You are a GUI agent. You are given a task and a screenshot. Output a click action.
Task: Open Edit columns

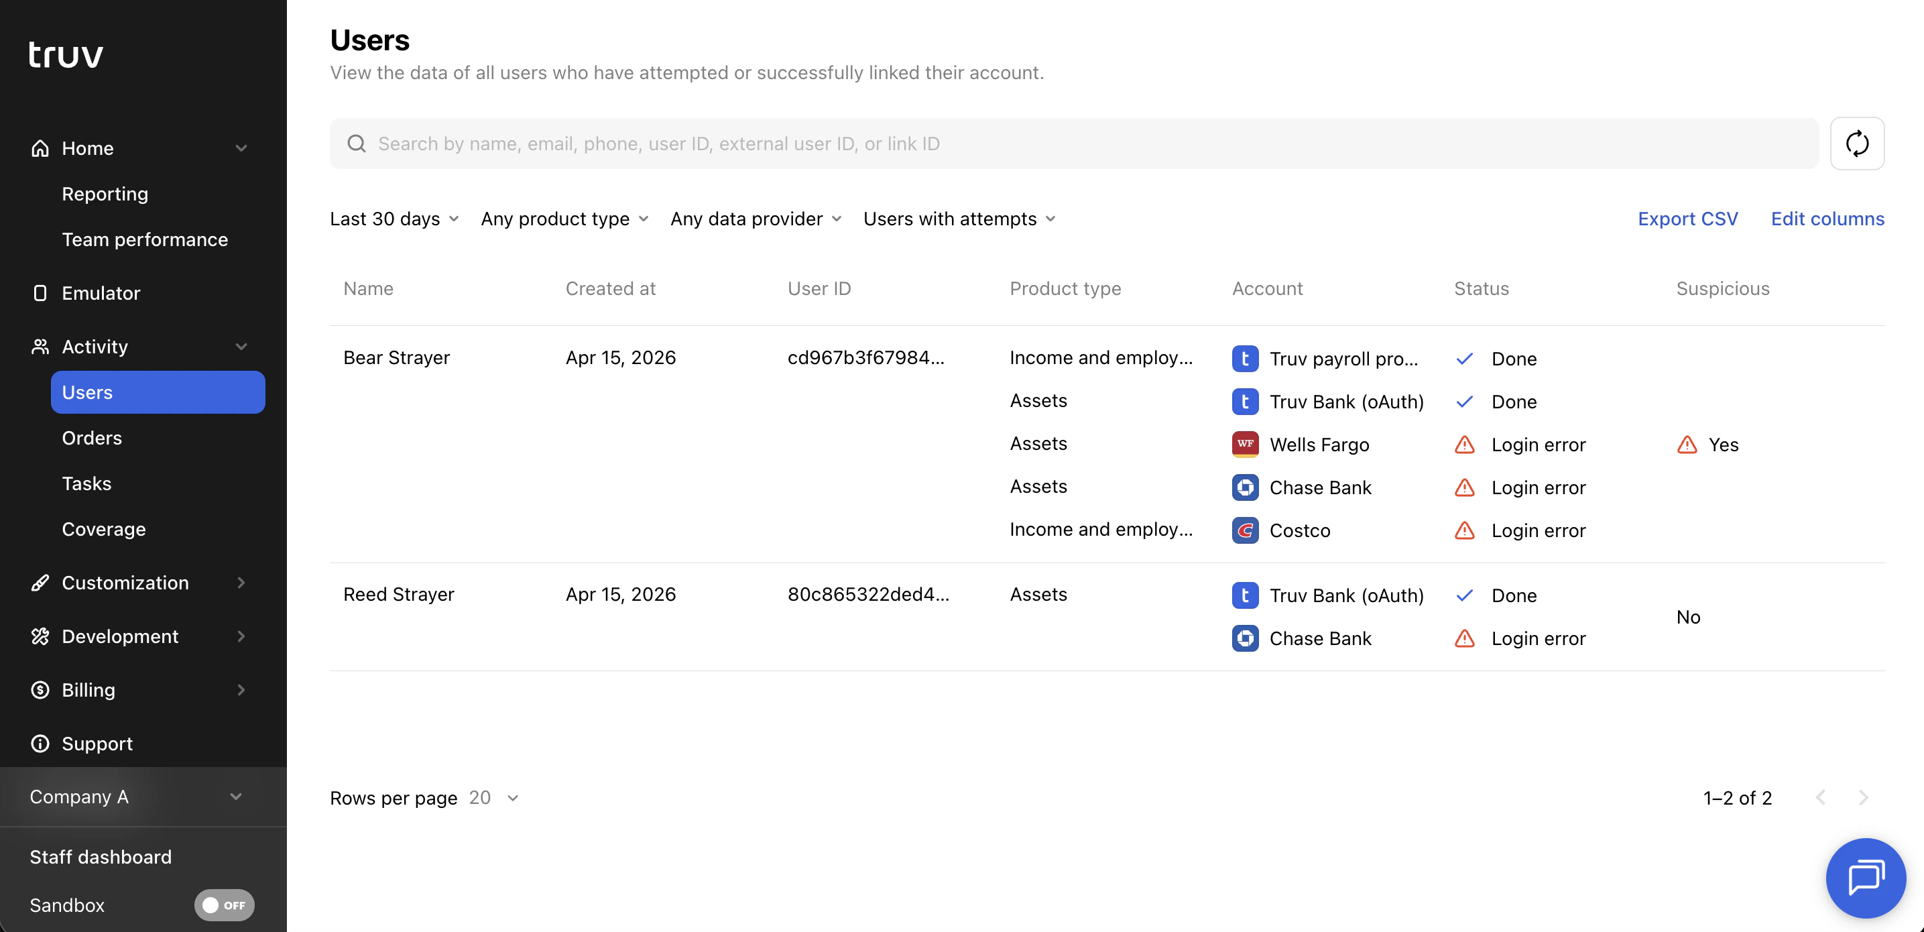1827,218
